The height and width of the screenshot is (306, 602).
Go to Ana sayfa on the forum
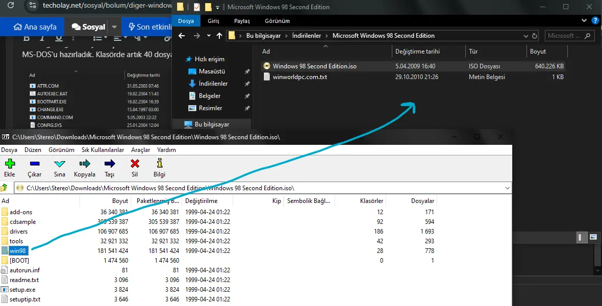(35, 27)
